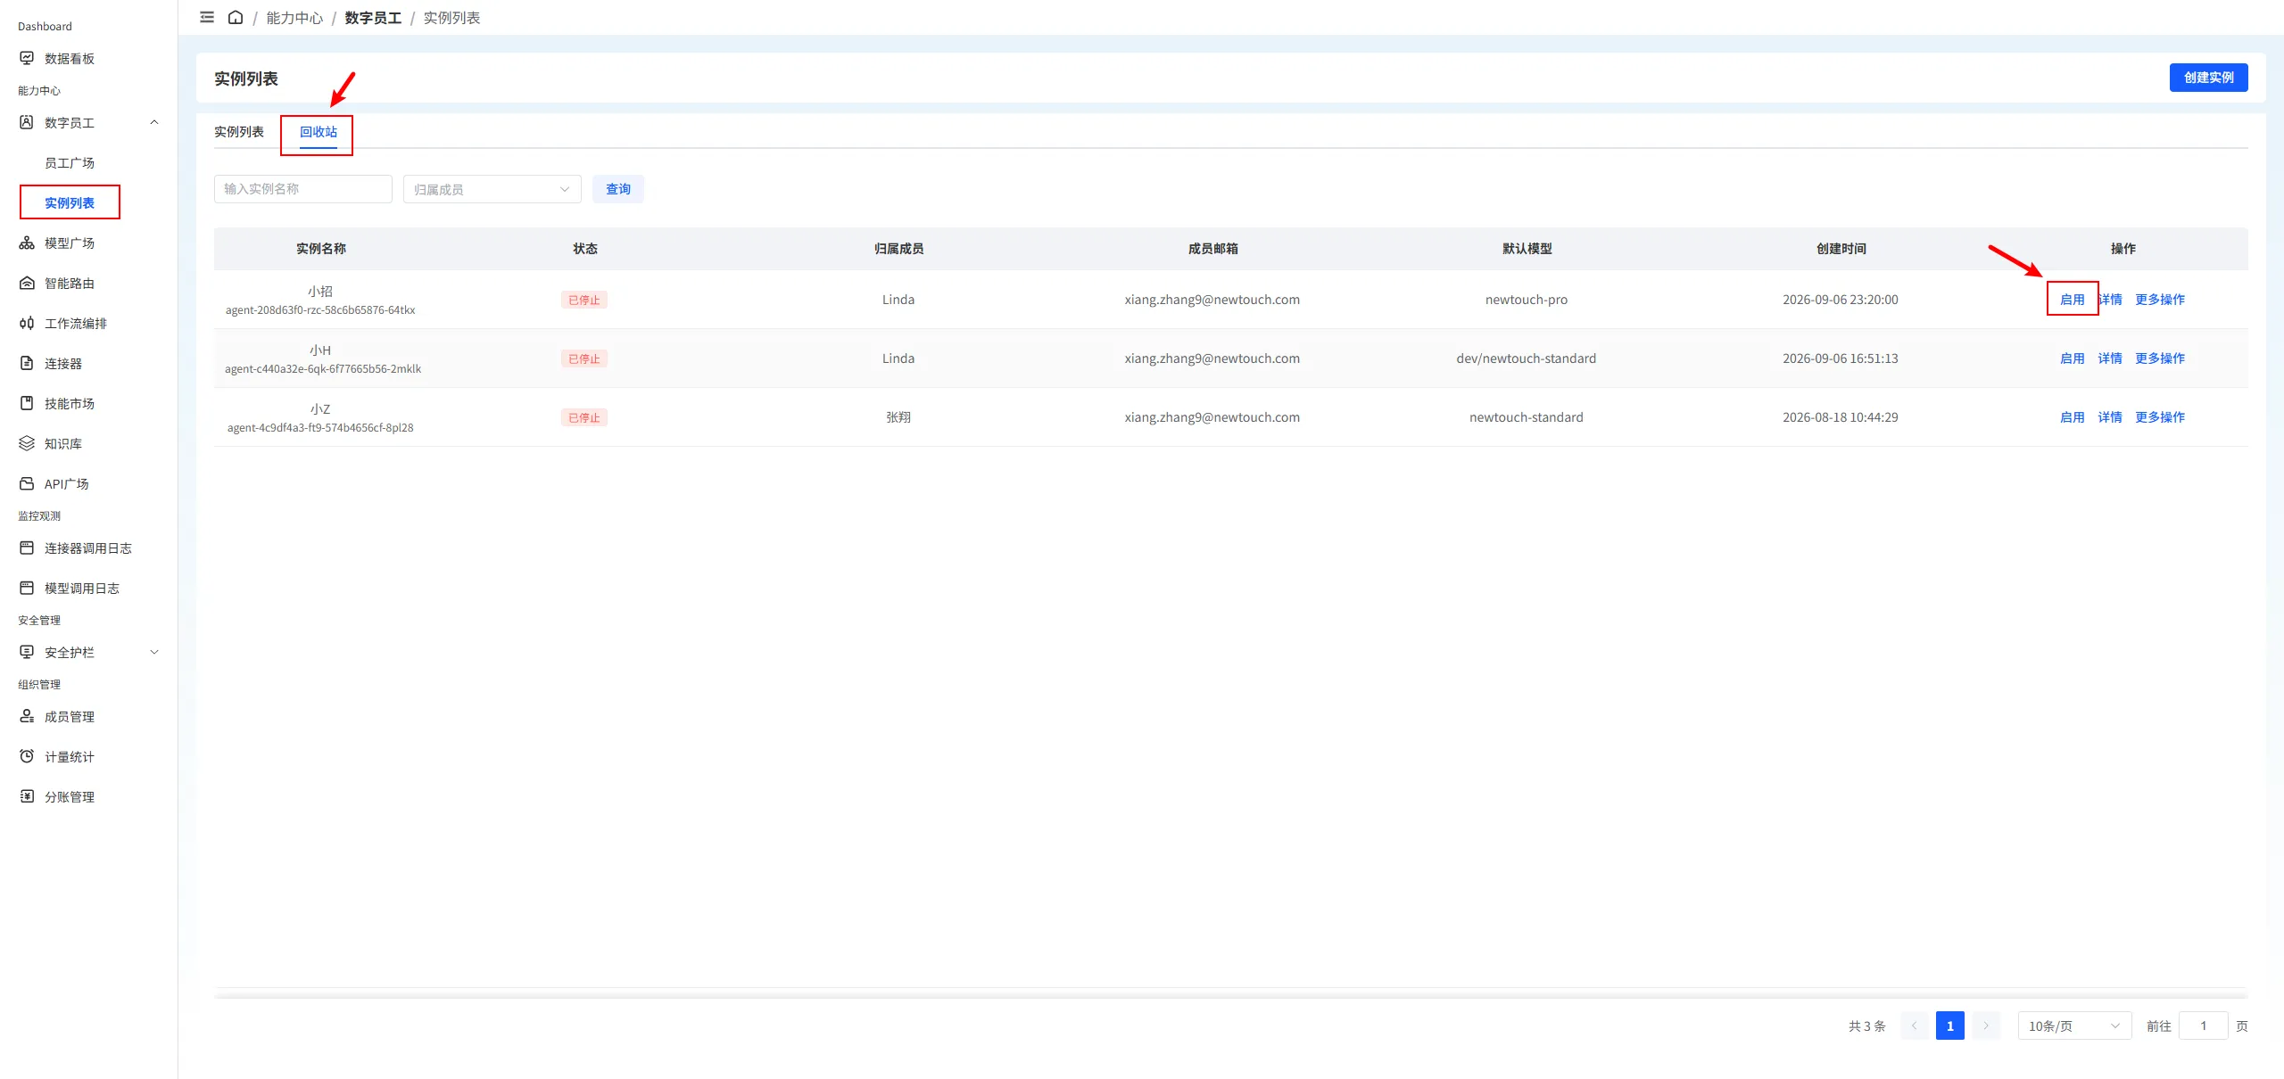Open 更多操作 for instance 小H
The width and height of the screenshot is (2284, 1079).
pyautogui.click(x=2160, y=358)
